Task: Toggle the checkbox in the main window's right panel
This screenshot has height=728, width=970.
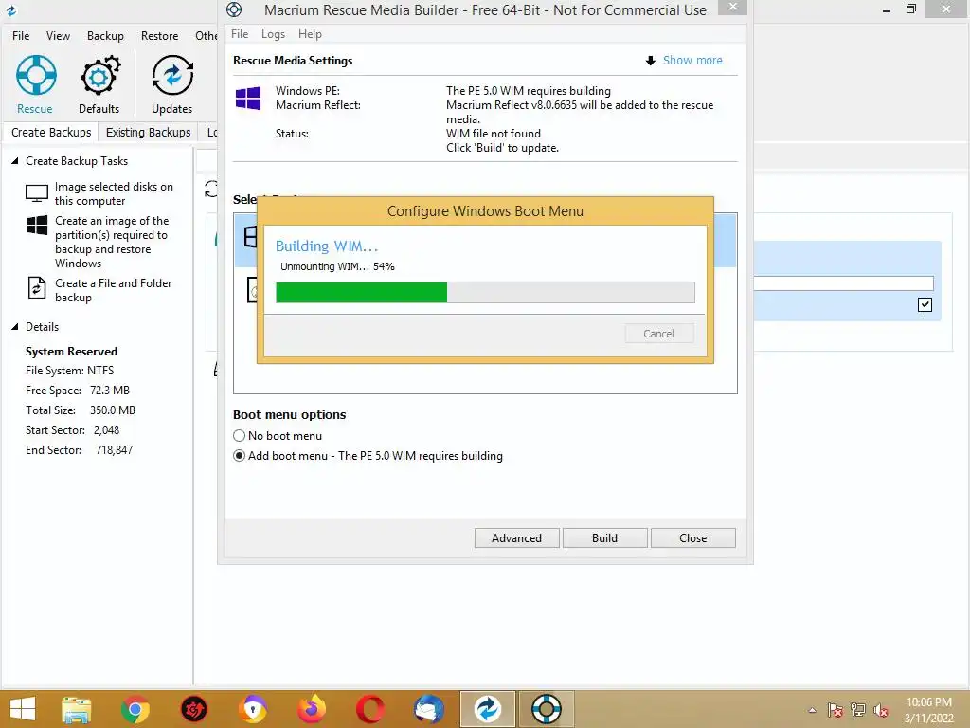Action: (x=925, y=304)
